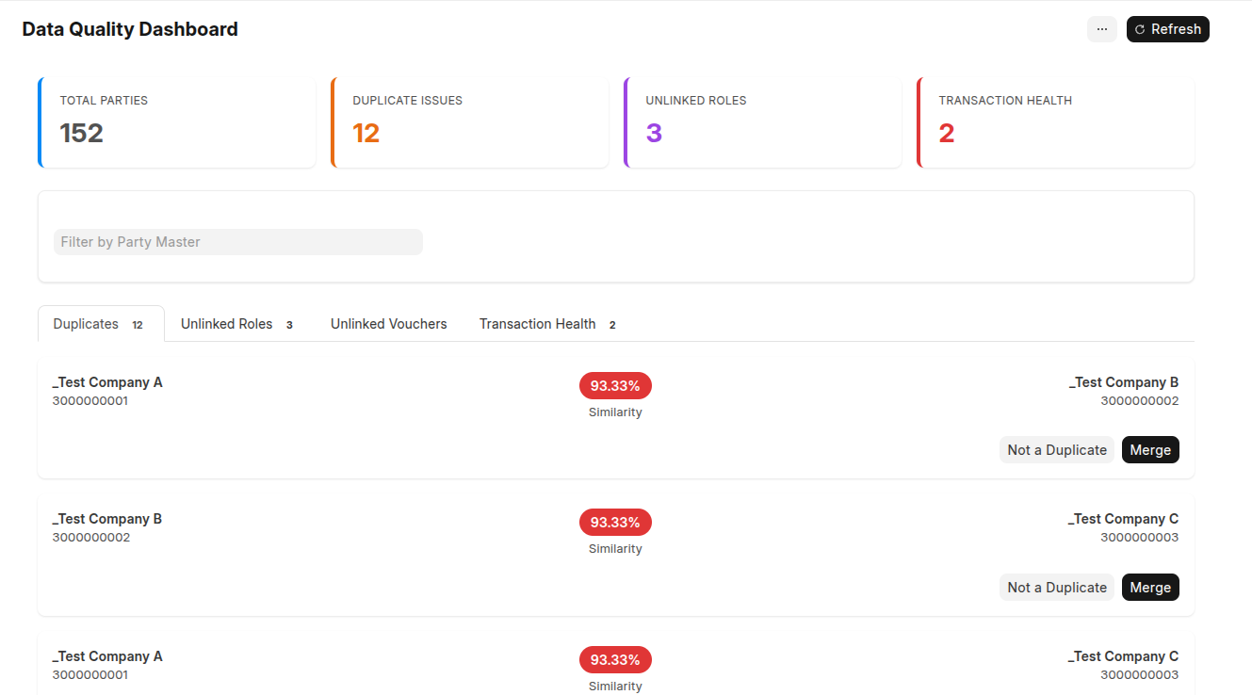Click the Unlinked Roles stat card
This screenshot has width=1252, height=695.
763,122
